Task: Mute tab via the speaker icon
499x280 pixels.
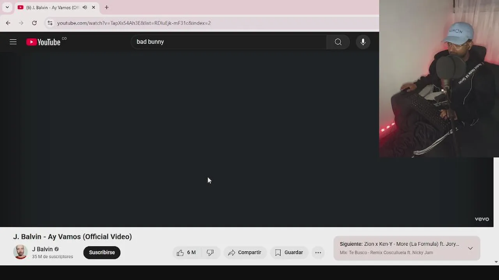Action: click(x=85, y=7)
